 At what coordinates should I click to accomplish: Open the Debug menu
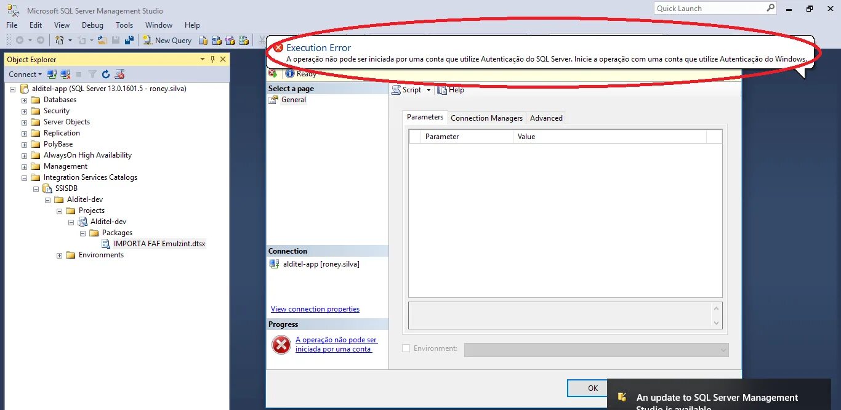92,25
